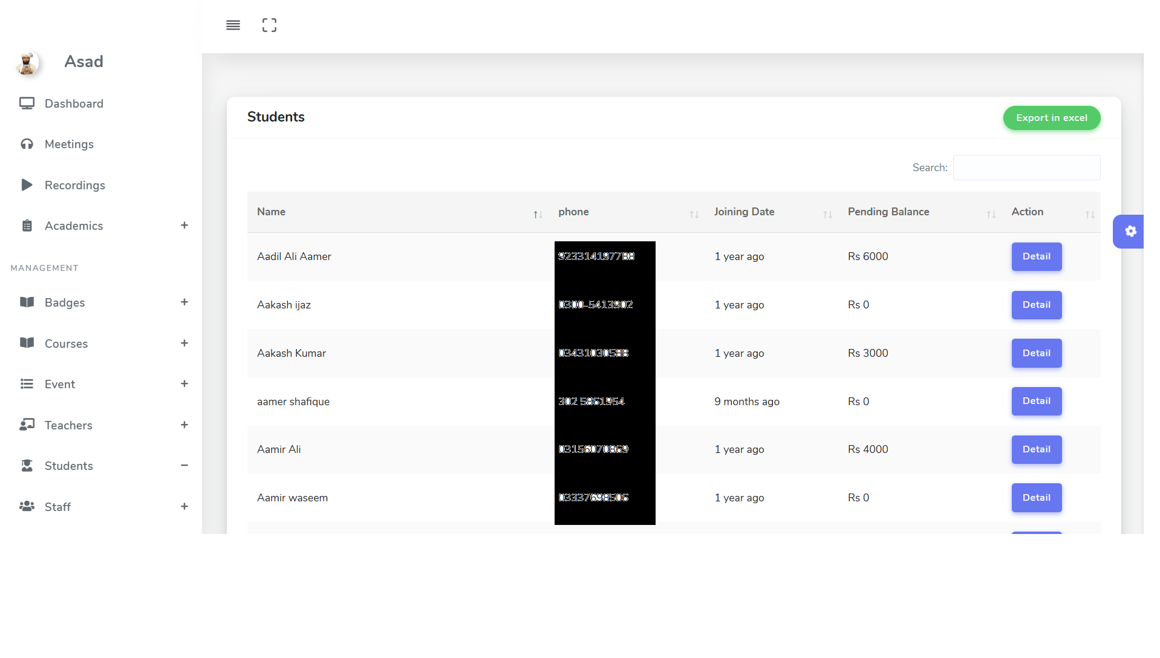Click the Academics clipboard icon

[x=27, y=226]
